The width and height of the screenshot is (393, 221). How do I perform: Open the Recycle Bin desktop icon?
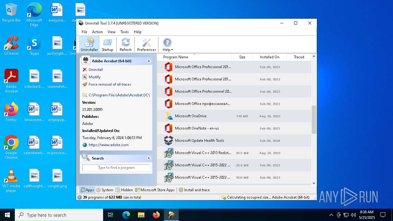[11, 13]
